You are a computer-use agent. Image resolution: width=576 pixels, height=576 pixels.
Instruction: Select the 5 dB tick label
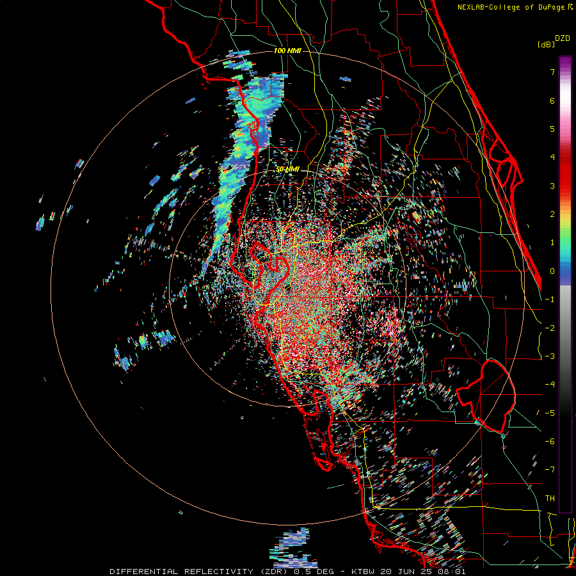[552, 129]
